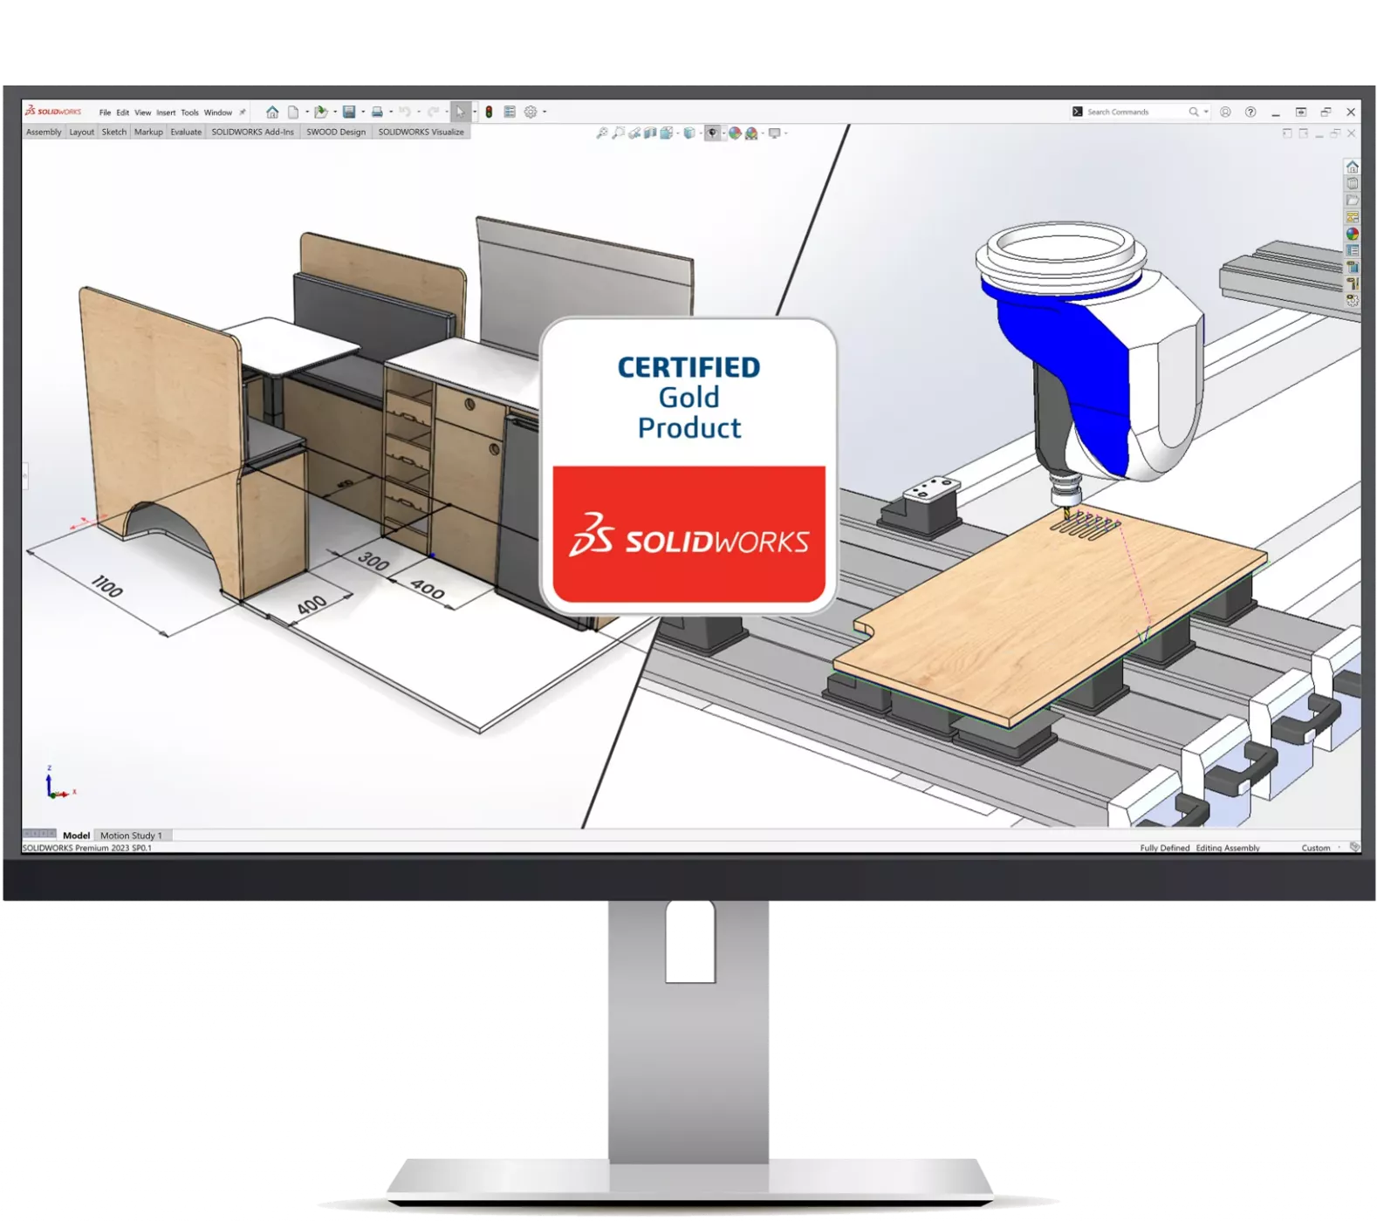Switch to SOLIDWORKS Add-Ins tab
The width and height of the screenshot is (1377, 1221).
pos(252,133)
